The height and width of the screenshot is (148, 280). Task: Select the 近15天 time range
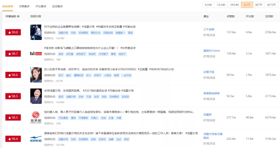(271, 5)
